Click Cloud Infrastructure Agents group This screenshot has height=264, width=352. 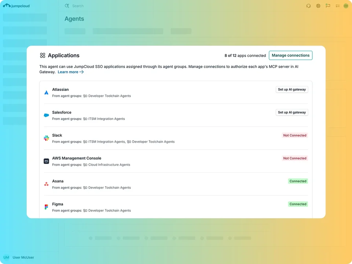pyautogui.click(x=109, y=165)
